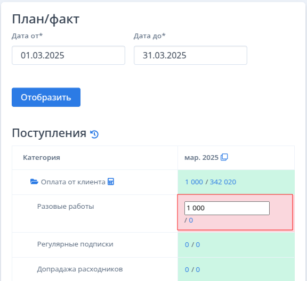Open the 342 020 fact link
This screenshot has width=307, height=281.
(223, 182)
